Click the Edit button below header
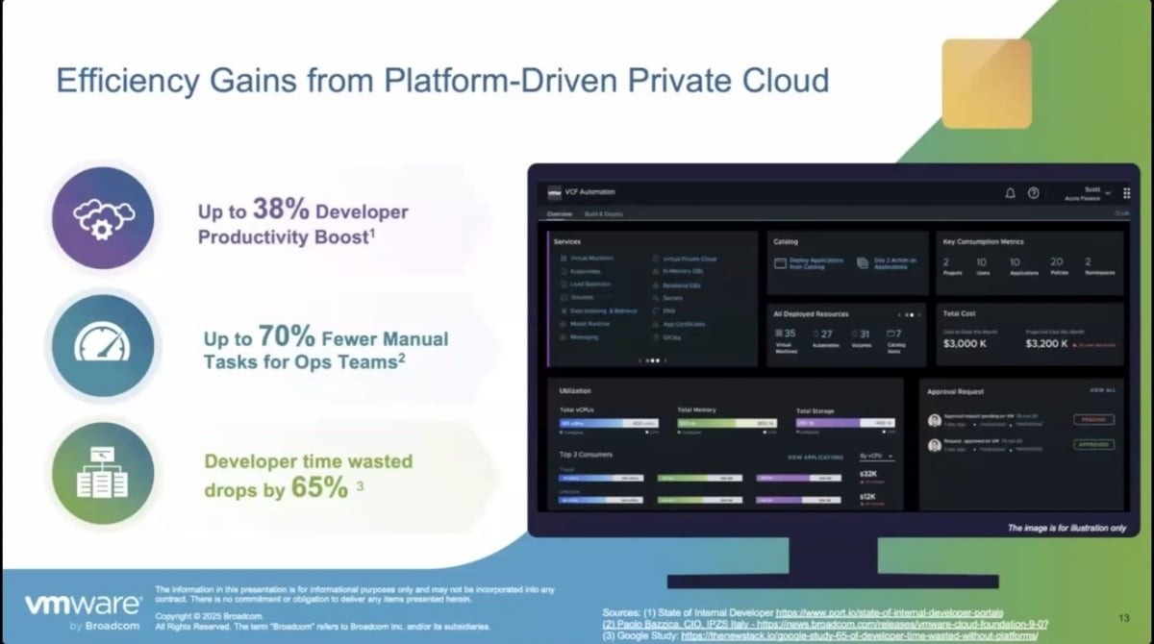 click(x=1121, y=213)
